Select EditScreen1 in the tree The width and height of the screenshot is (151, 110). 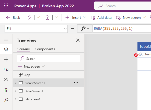49,99
